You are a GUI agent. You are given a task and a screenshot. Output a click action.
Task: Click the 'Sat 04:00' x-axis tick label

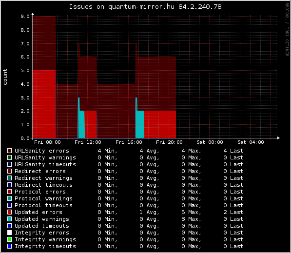pyautogui.click(x=251, y=142)
